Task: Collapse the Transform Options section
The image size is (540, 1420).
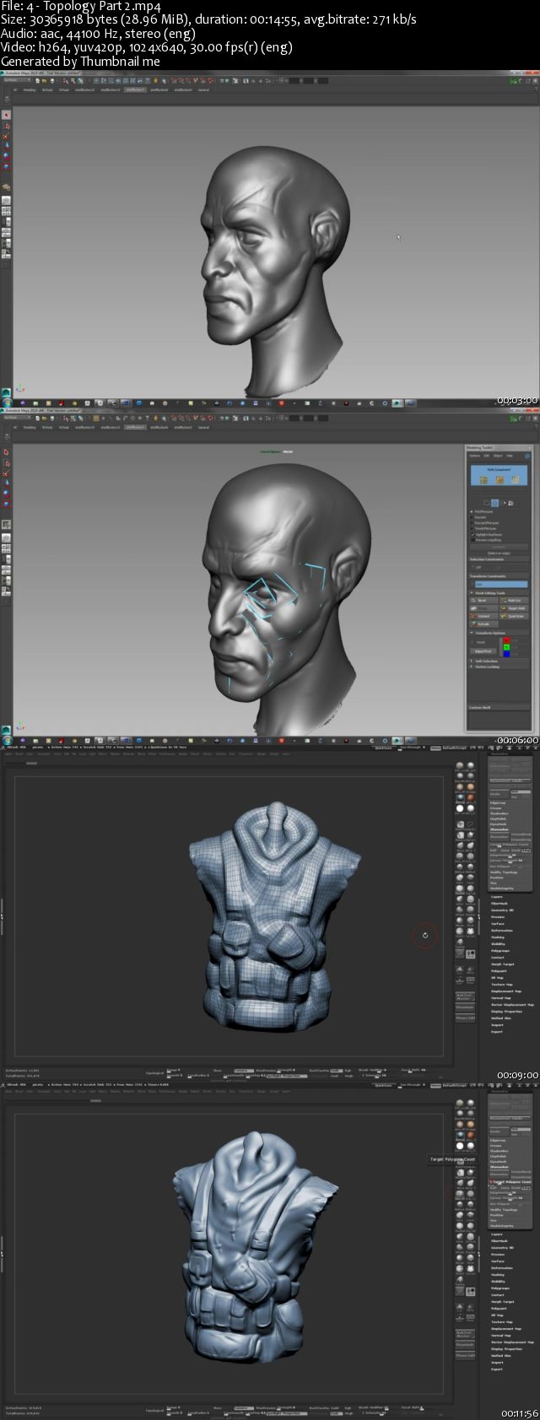Action: click(498, 633)
